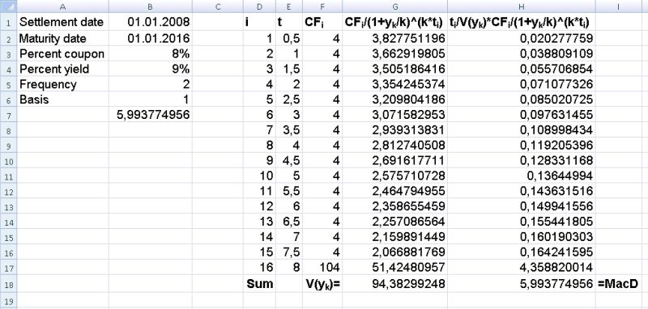Image resolution: width=648 pixels, height=309 pixels.
Task: Select cell with value 4,358820014
Action: tap(522, 267)
